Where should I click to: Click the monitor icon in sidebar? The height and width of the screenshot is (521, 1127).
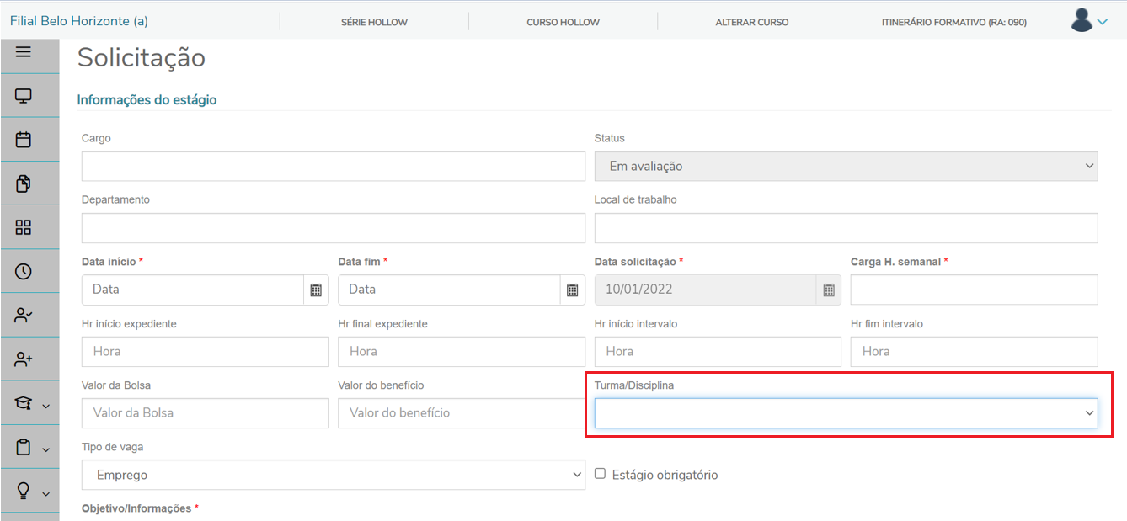(24, 96)
